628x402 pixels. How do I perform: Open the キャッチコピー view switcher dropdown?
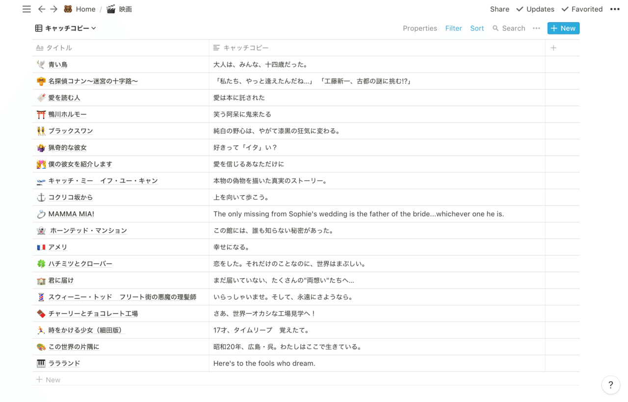click(66, 28)
